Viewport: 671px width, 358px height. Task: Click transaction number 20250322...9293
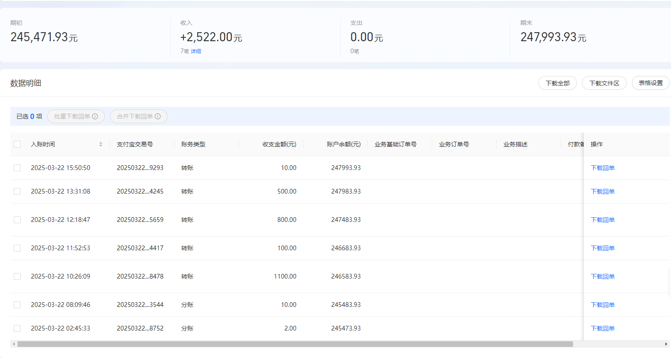tap(140, 168)
